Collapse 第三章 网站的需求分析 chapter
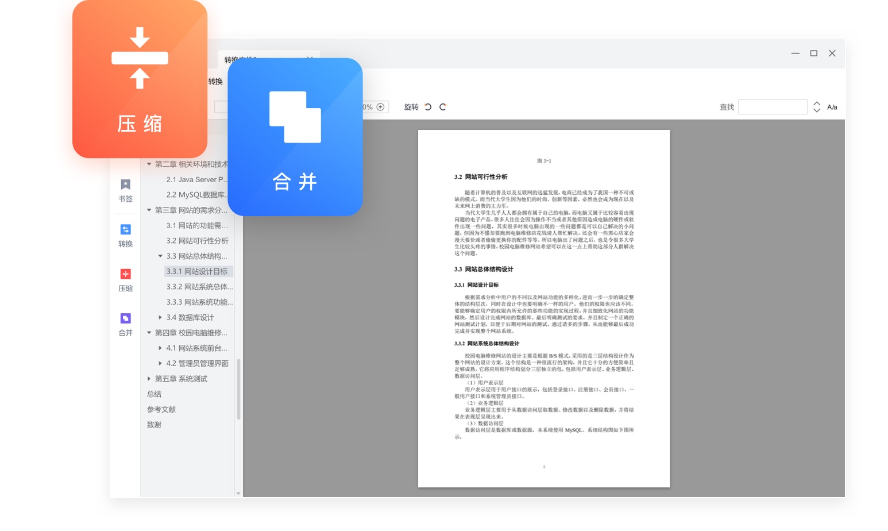The image size is (888, 531). [x=148, y=210]
